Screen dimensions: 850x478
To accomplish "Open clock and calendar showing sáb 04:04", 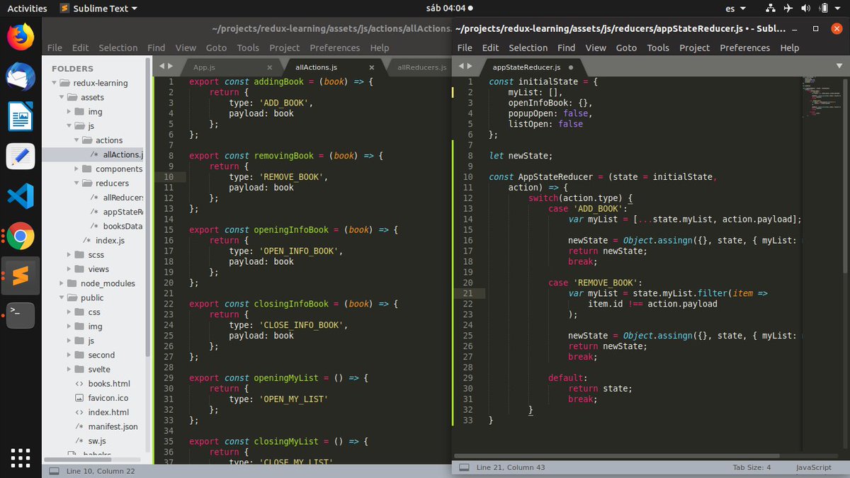I will 449,8.
